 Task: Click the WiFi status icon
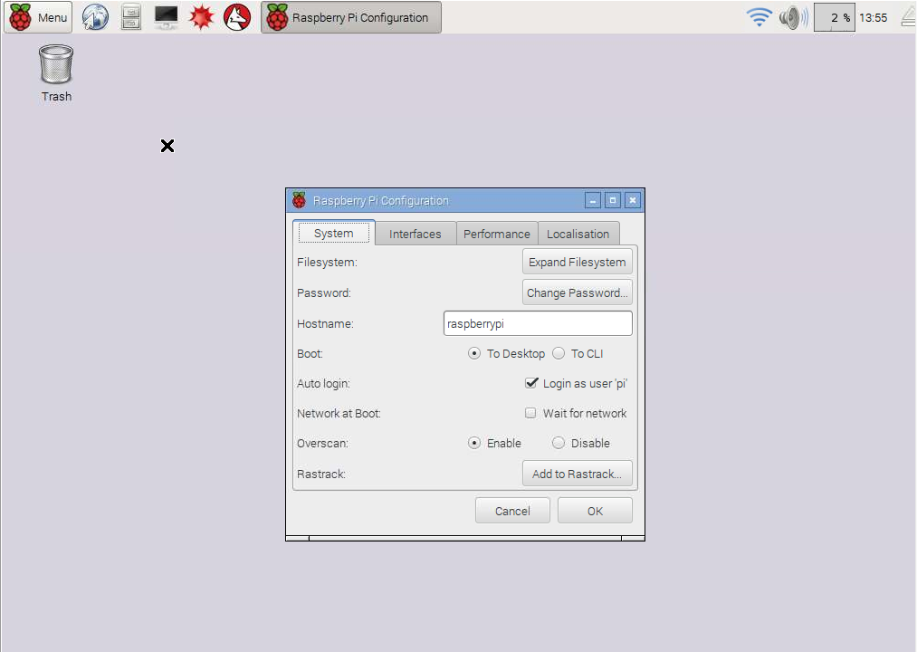click(x=759, y=16)
